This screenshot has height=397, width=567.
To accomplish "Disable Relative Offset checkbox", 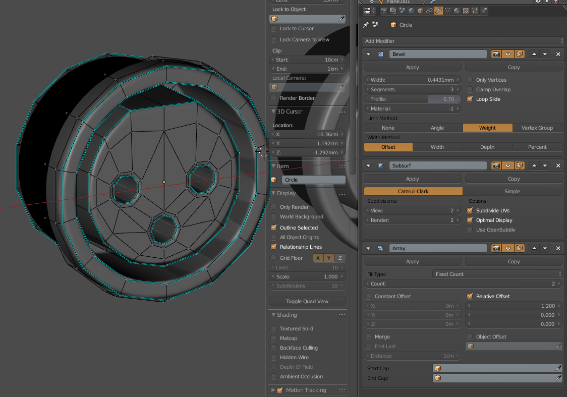I will point(470,296).
